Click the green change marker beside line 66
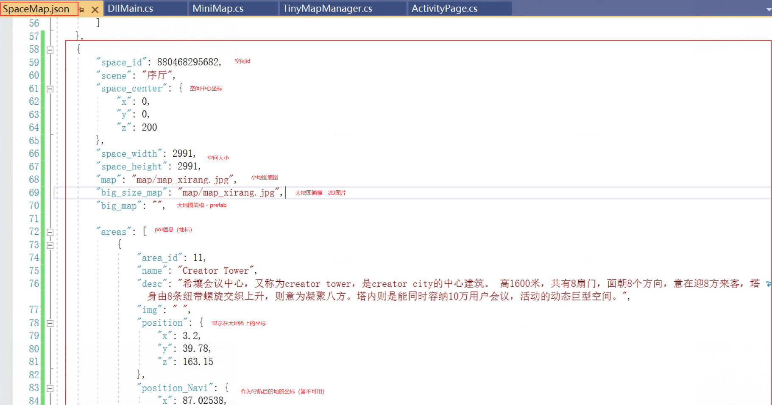772x405 pixels. click(x=43, y=154)
